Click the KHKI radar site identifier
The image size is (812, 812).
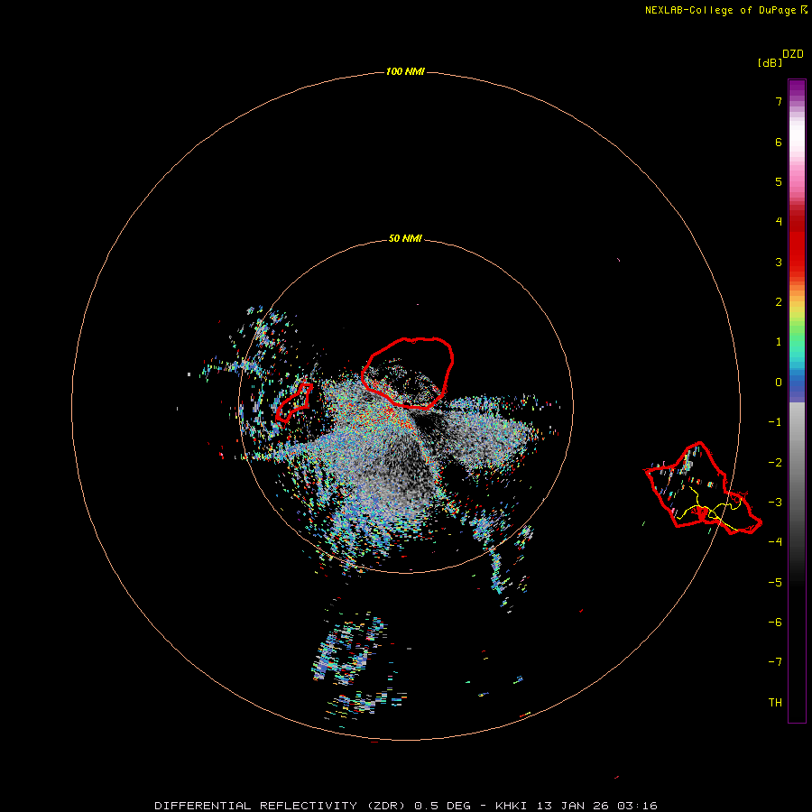[x=511, y=806]
